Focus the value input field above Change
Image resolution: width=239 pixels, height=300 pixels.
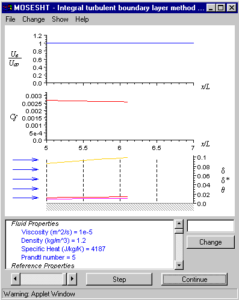click(211, 226)
